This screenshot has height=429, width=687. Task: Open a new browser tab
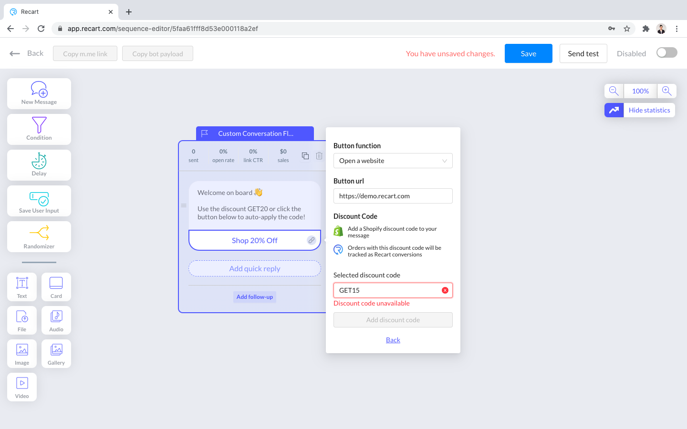click(129, 12)
